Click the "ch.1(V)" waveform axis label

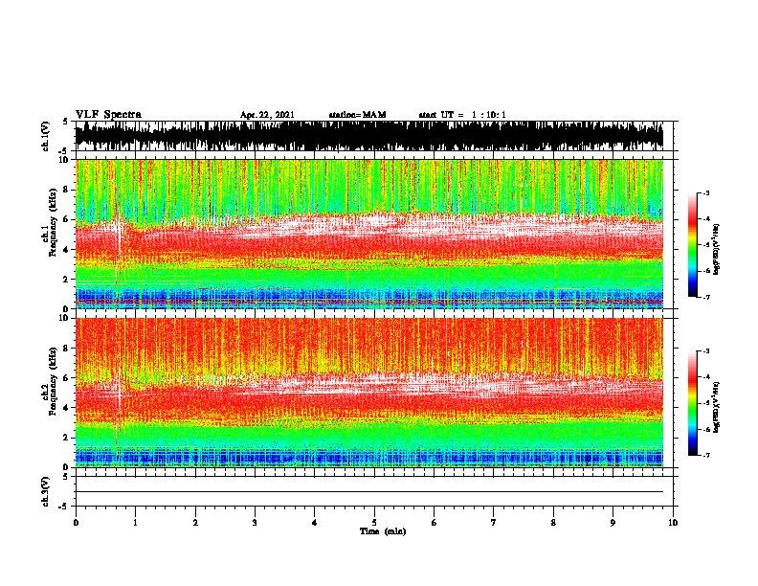pyautogui.click(x=46, y=136)
